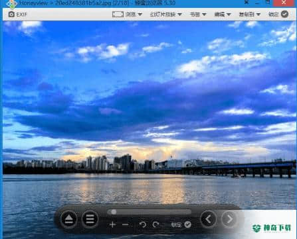Minimize the Honeyview window
297x239 pixels.
(257, 3)
